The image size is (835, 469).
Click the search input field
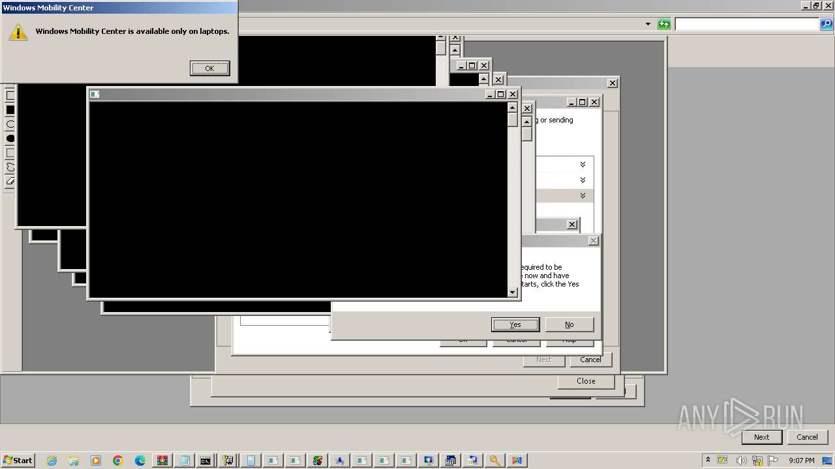coord(747,24)
